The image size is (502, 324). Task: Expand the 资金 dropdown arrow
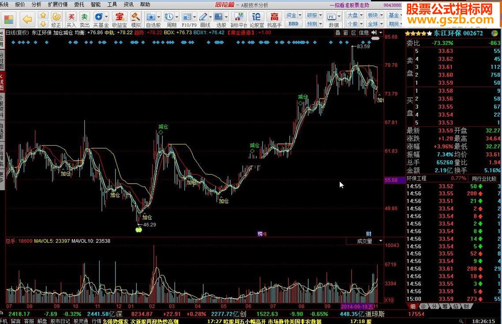300,15
